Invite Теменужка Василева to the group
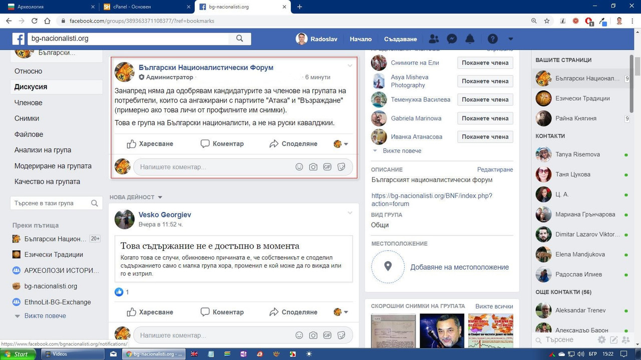 [x=485, y=100]
